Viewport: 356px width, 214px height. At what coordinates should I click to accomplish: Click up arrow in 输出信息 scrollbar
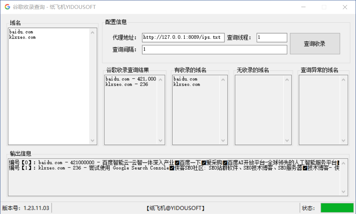point(343,163)
